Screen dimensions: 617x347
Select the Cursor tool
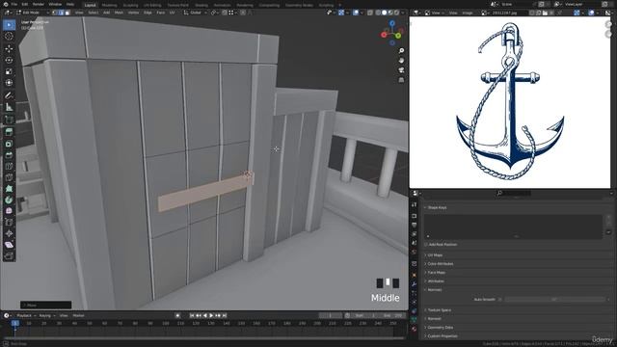[x=9, y=37]
